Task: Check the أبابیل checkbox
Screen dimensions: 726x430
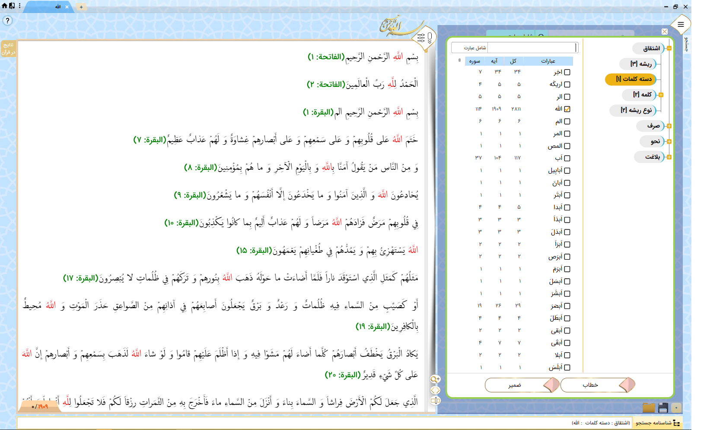Action: (x=567, y=171)
